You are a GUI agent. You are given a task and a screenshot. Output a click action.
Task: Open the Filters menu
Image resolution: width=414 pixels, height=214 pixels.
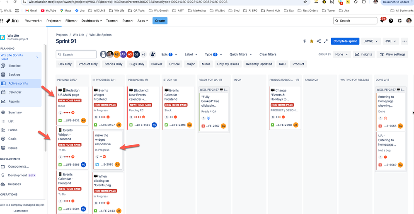71,21
